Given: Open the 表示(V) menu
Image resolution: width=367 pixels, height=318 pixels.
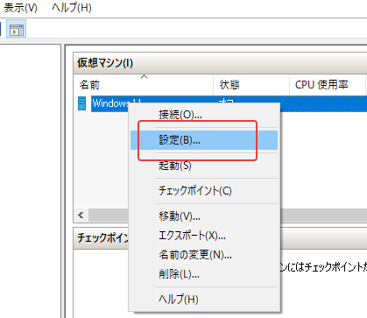Looking at the screenshot, I should click(x=20, y=8).
